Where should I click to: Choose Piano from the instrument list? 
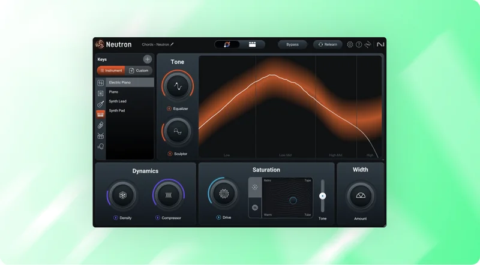pos(130,92)
